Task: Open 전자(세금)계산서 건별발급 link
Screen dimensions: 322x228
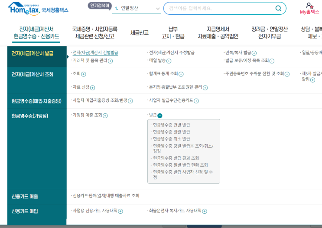Action: click(x=95, y=53)
